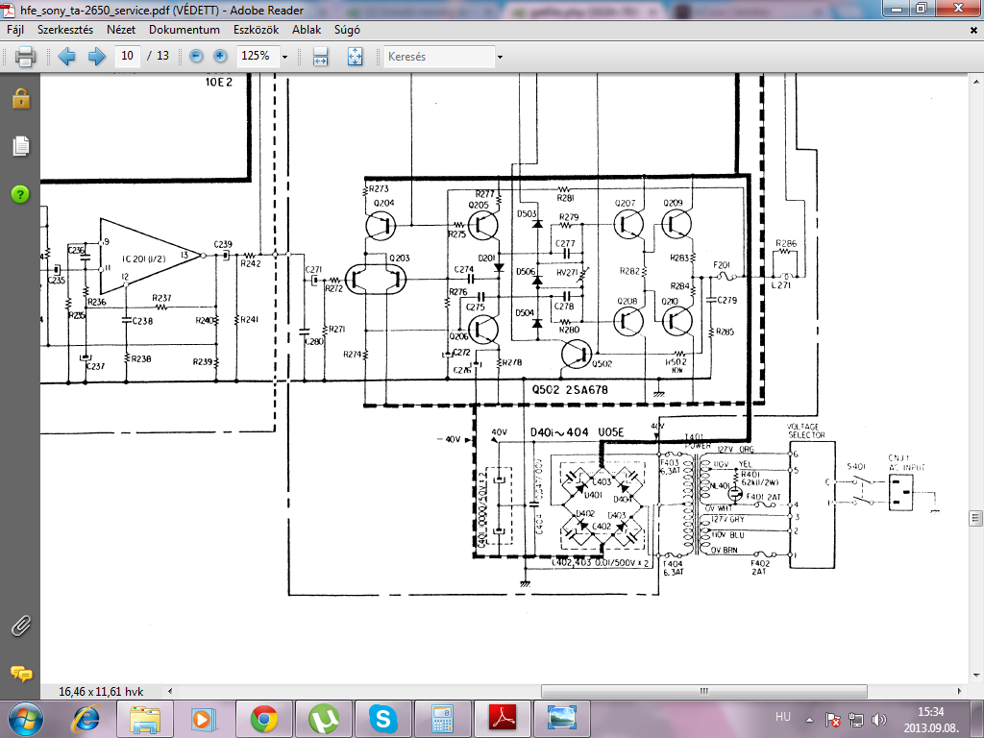984x738 pixels.
Task: Select the fit width scrolling icon
Action: 321,57
